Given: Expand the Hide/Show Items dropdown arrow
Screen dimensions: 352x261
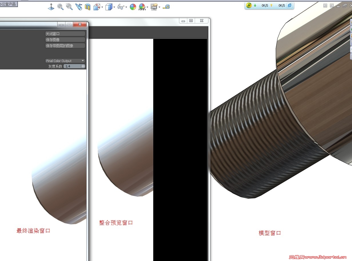Looking at the screenshot, I should click(126, 7).
